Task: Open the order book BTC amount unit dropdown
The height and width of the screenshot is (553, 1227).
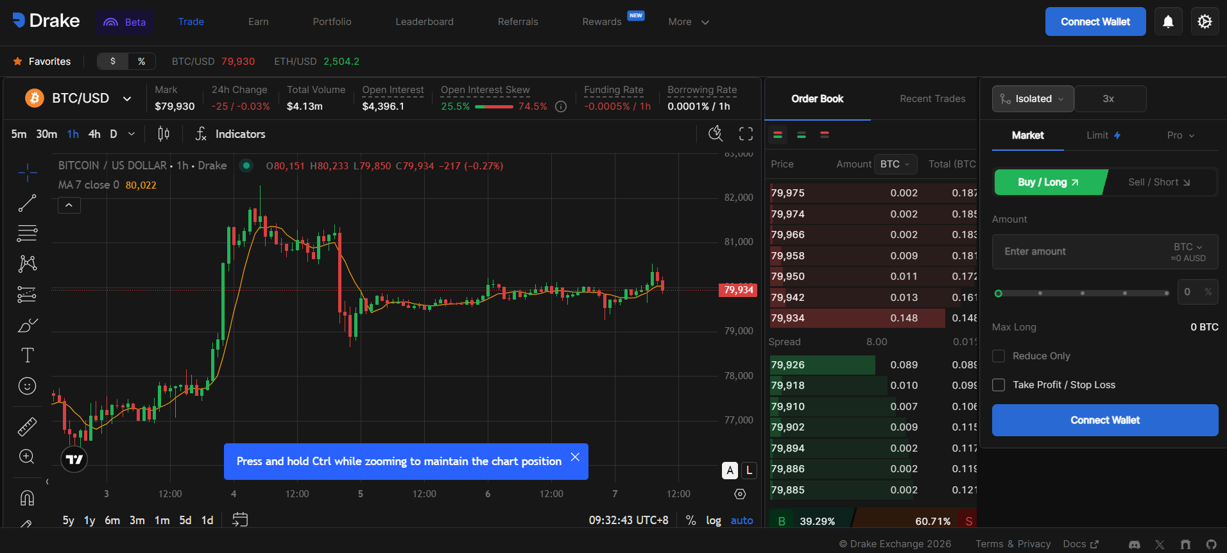Action: [895, 164]
